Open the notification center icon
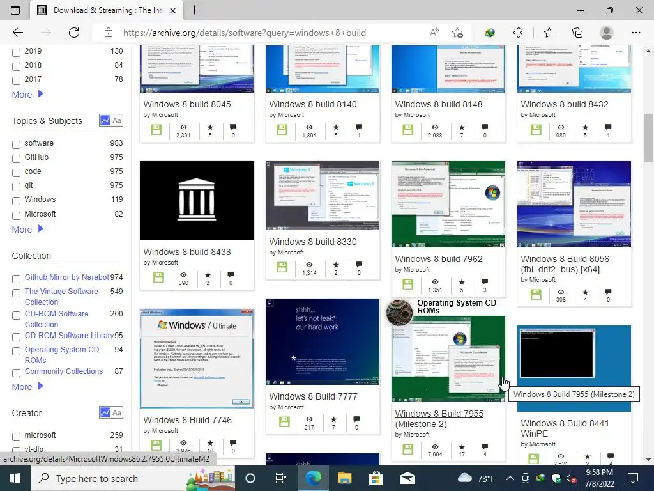The width and height of the screenshot is (654, 491). (633, 478)
